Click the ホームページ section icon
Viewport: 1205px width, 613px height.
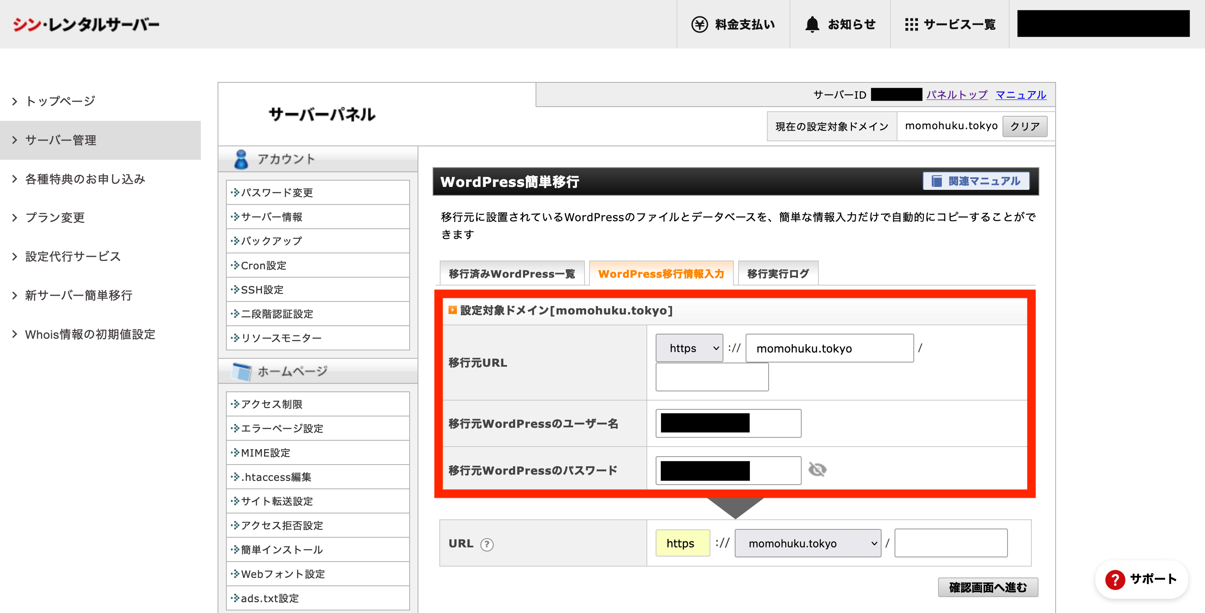pos(242,371)
